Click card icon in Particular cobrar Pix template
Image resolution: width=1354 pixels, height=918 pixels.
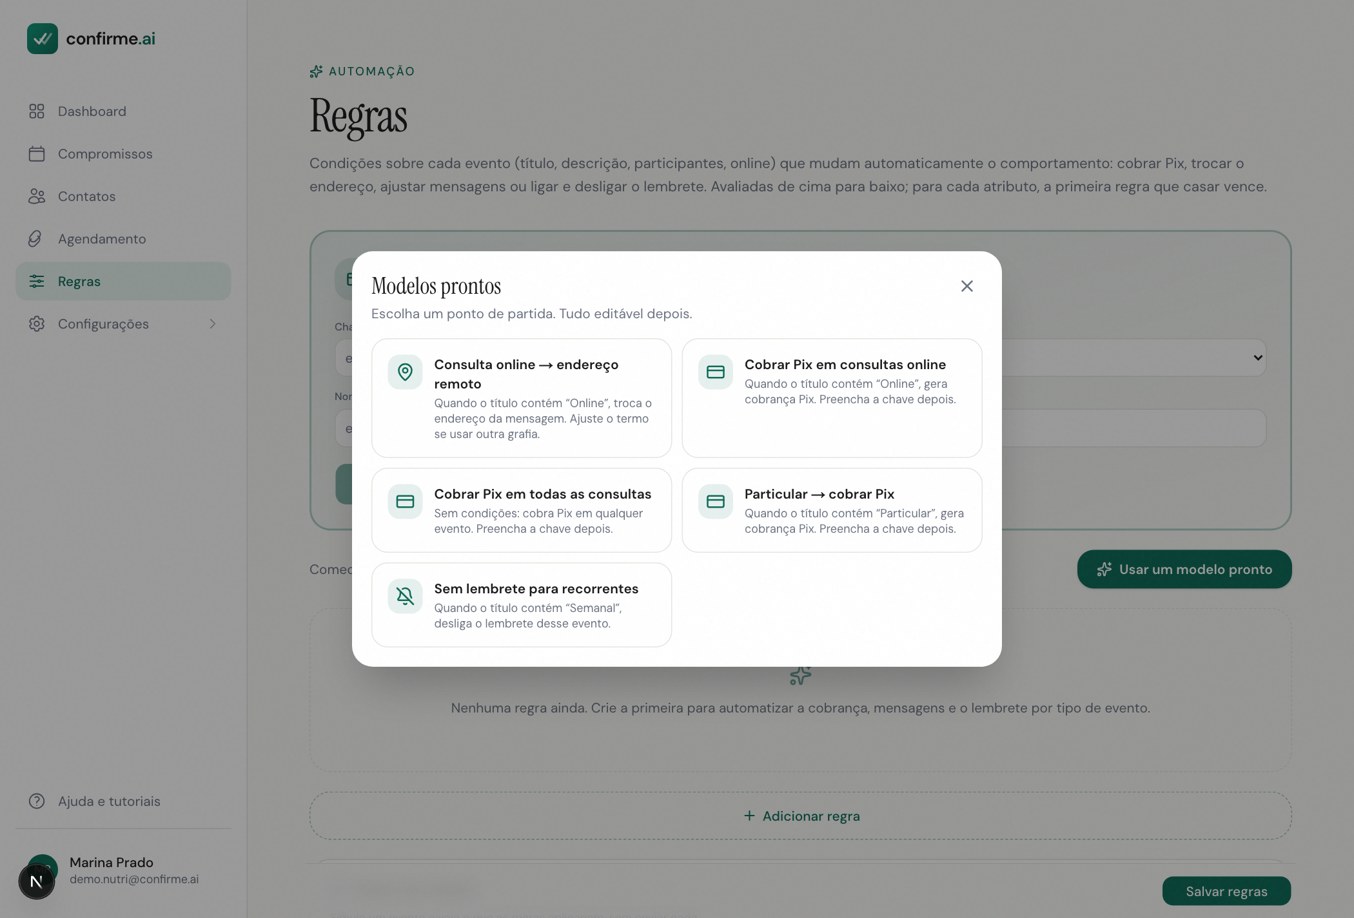click(x=716, y=501)
